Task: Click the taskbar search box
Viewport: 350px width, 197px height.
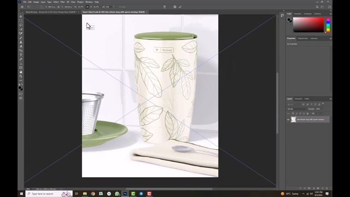Action: [x=49, y=194]
